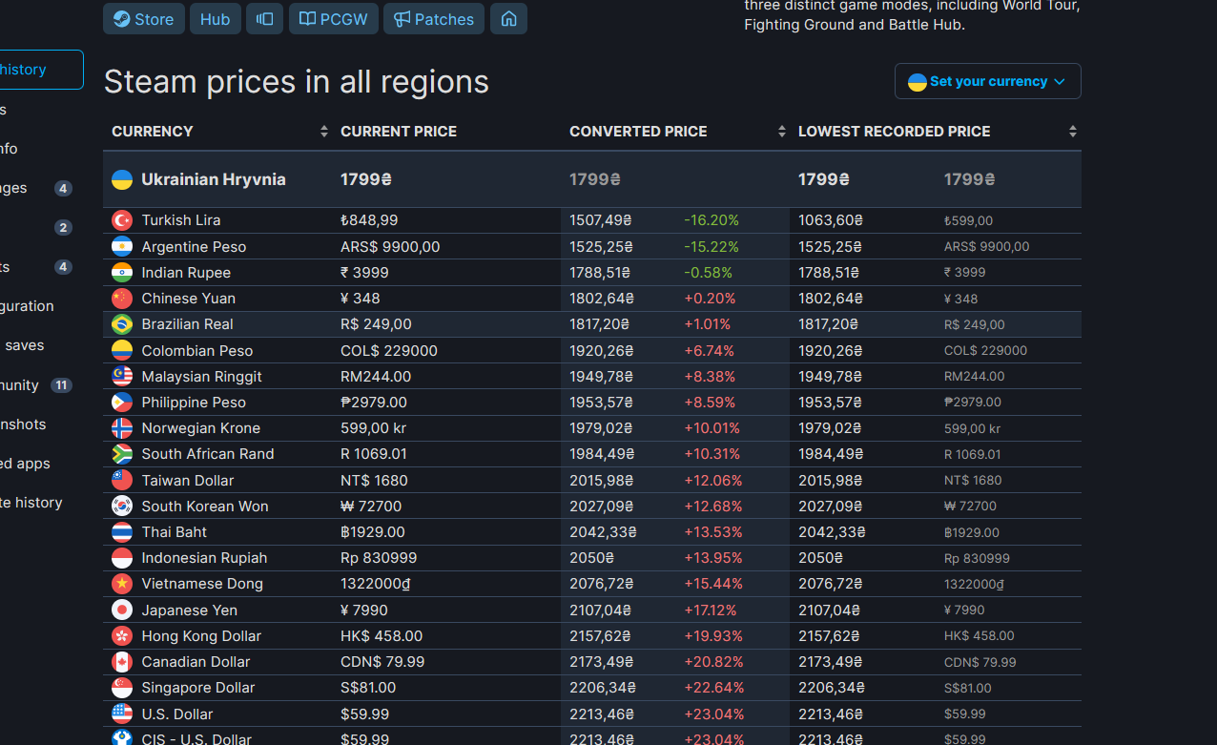
Task: Click the NT$ 1680 current price
Action: (x=374, y=480)
